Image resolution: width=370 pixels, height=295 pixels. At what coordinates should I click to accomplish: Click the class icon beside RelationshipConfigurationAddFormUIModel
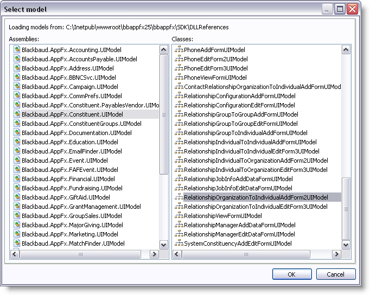[179, 95]
